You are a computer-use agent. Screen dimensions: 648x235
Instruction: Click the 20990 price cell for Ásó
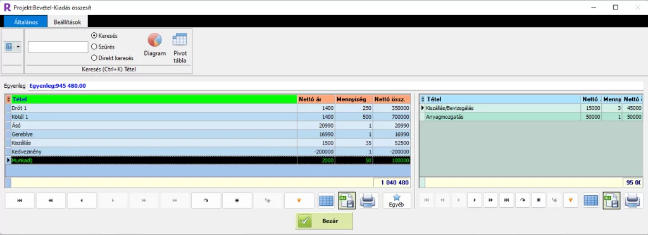coord(316,125)
